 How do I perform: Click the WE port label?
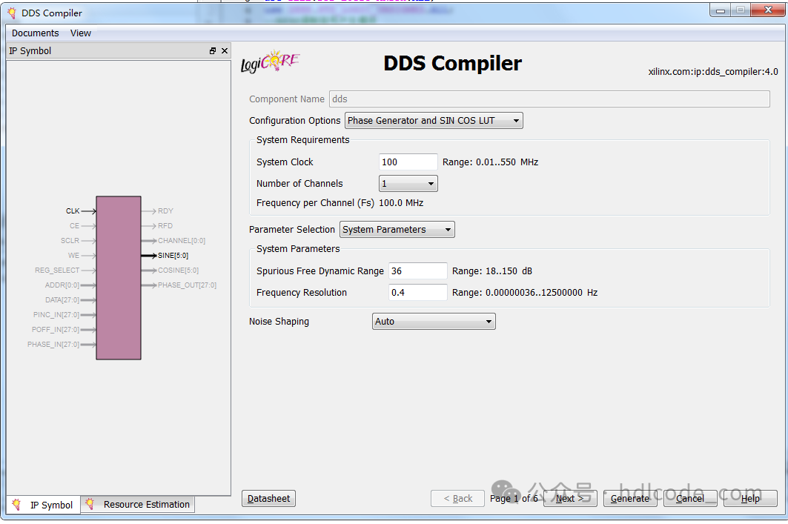click(73, 256)
